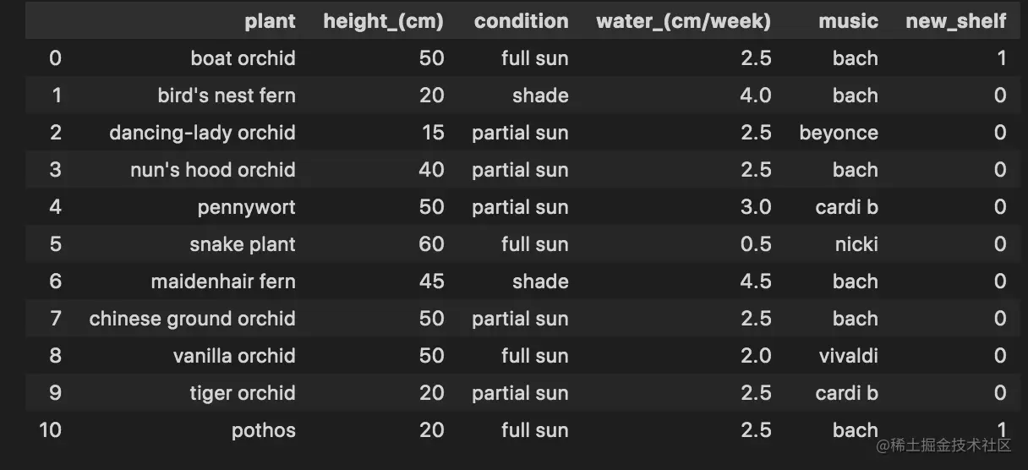The width and height of the screenshot is (1028, 470).
Task: Click the 'water_(cm/week)' column header
Action: (x=683, y=21)
